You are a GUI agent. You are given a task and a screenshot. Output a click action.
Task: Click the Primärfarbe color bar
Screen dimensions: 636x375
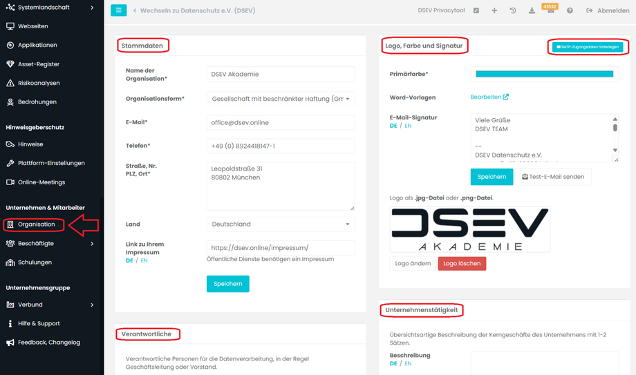pyautogui.click(x=544, y=74)
